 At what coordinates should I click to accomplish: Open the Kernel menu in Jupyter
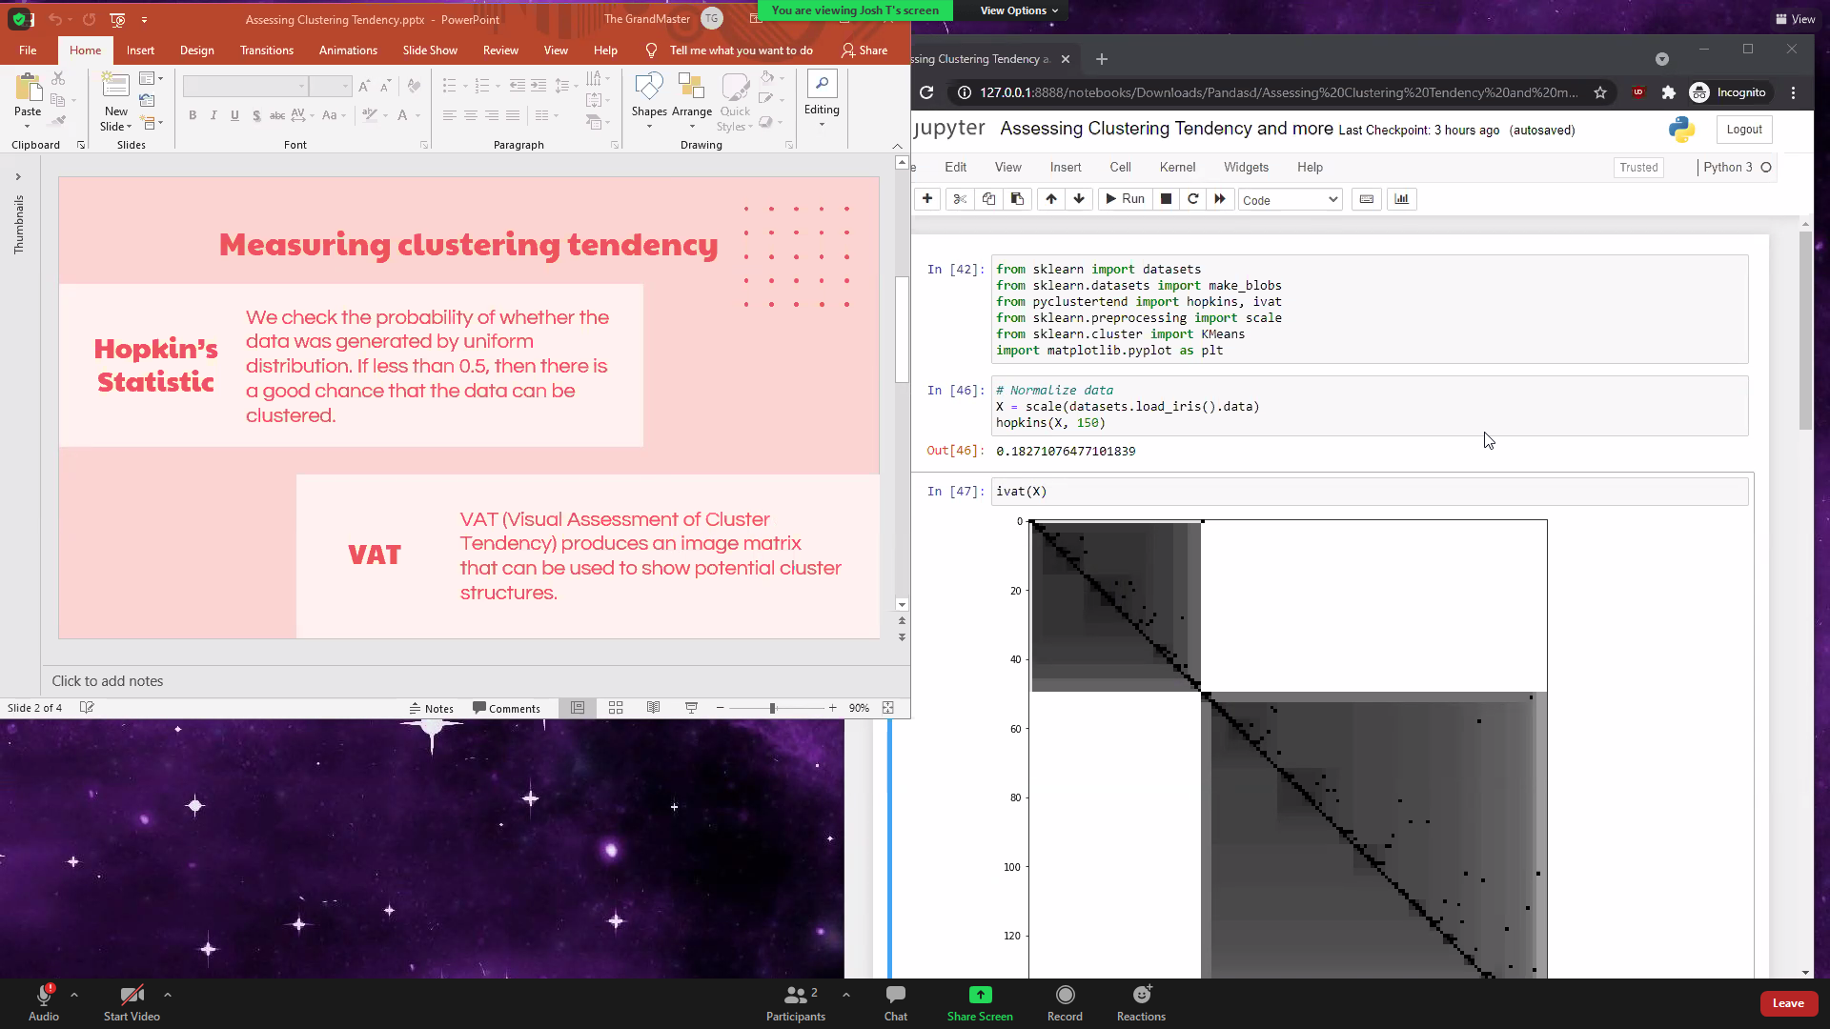point(1177,167)
